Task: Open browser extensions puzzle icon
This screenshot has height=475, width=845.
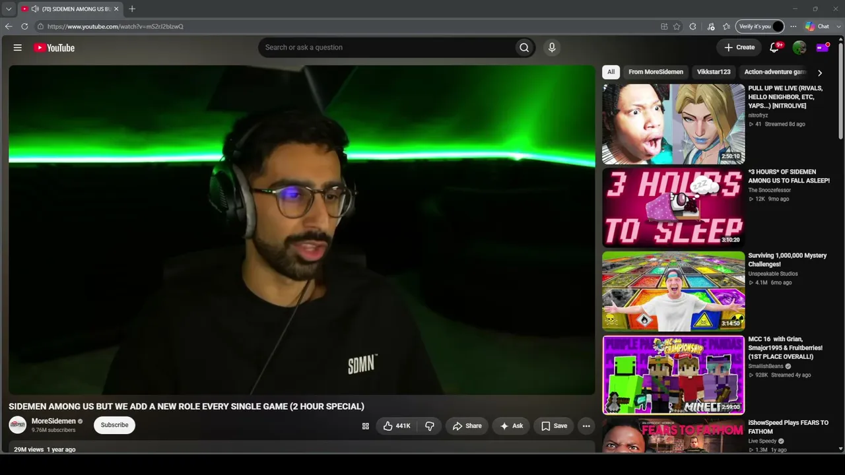Action: click(693, 26)
